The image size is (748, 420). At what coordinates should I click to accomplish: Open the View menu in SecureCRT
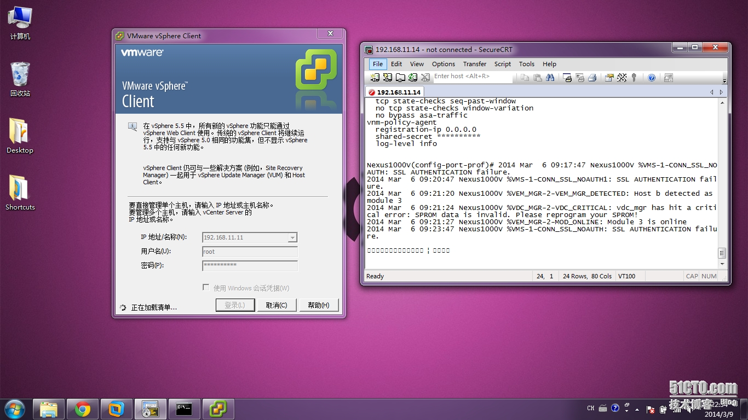[x=417, y=64]
